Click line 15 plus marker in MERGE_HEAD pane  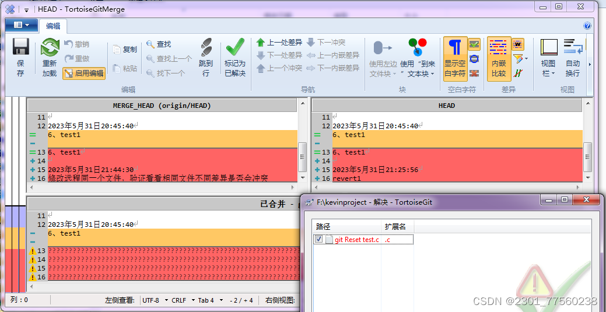click(32, 170)
